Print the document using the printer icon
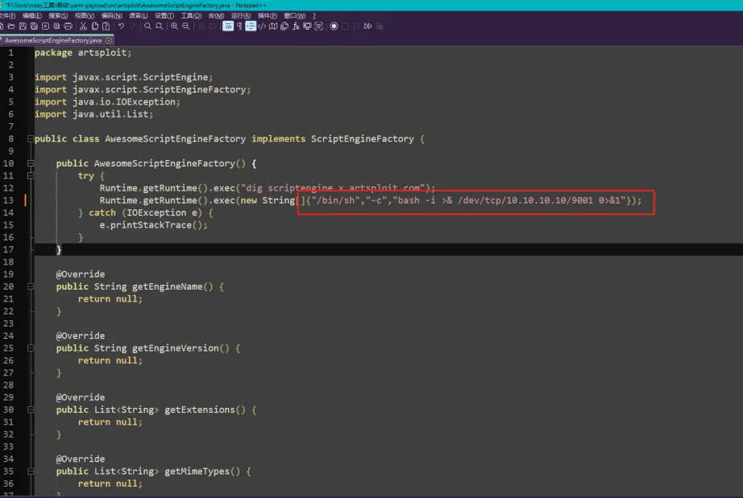 [x=68, y=27]
